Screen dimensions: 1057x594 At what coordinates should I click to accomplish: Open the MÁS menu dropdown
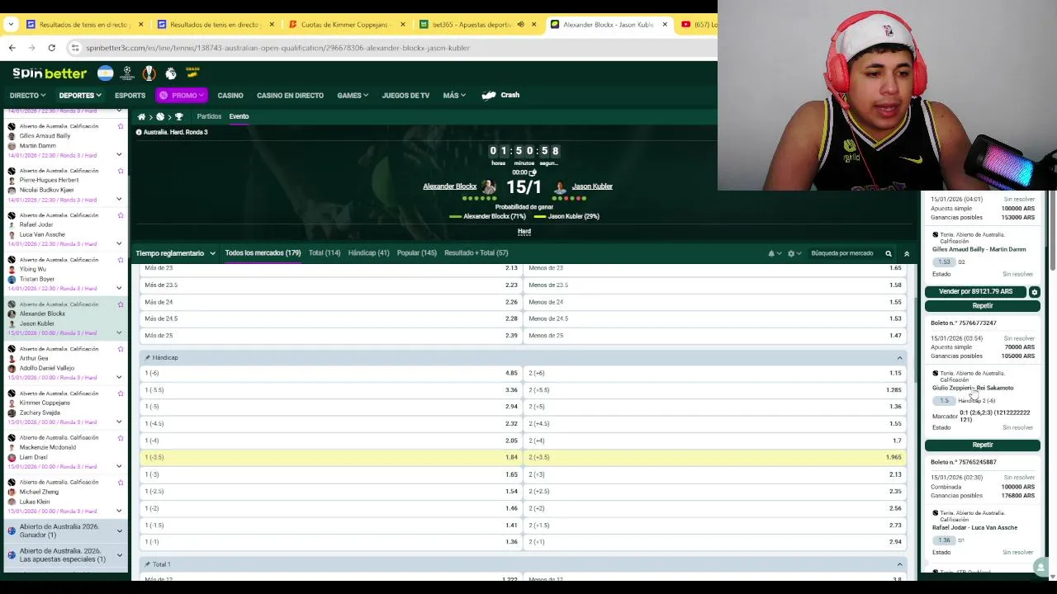pyautogui.click(x=454, y=96)
